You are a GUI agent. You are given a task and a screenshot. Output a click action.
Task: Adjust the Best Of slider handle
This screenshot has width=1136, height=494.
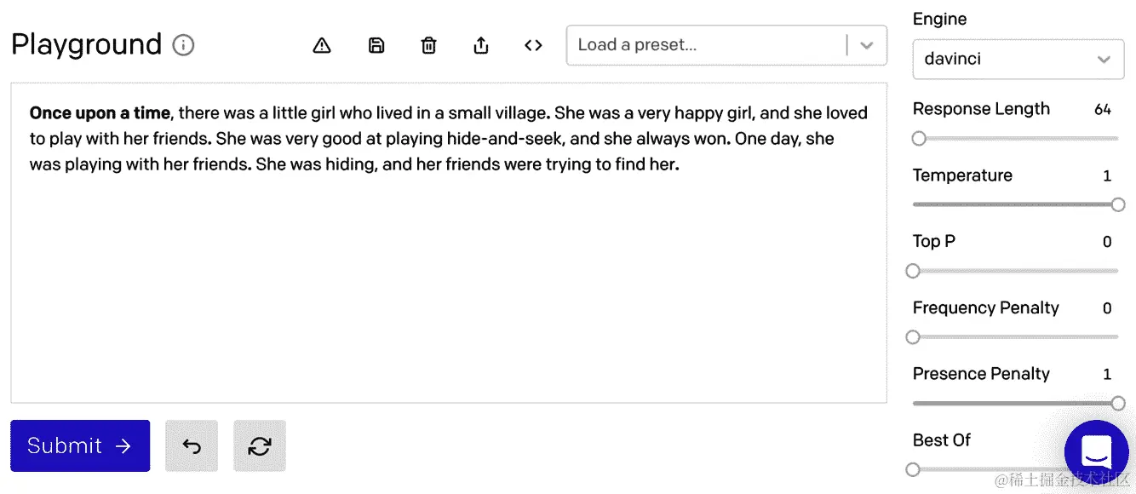pyautogui.click(x=913, y=469)
